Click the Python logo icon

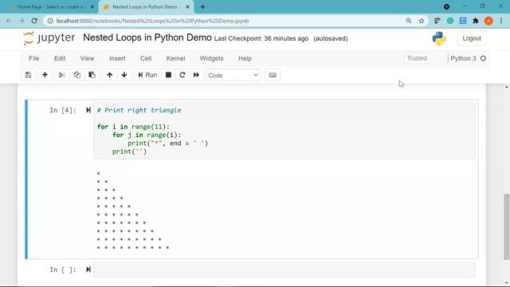(x=439, y=38)
